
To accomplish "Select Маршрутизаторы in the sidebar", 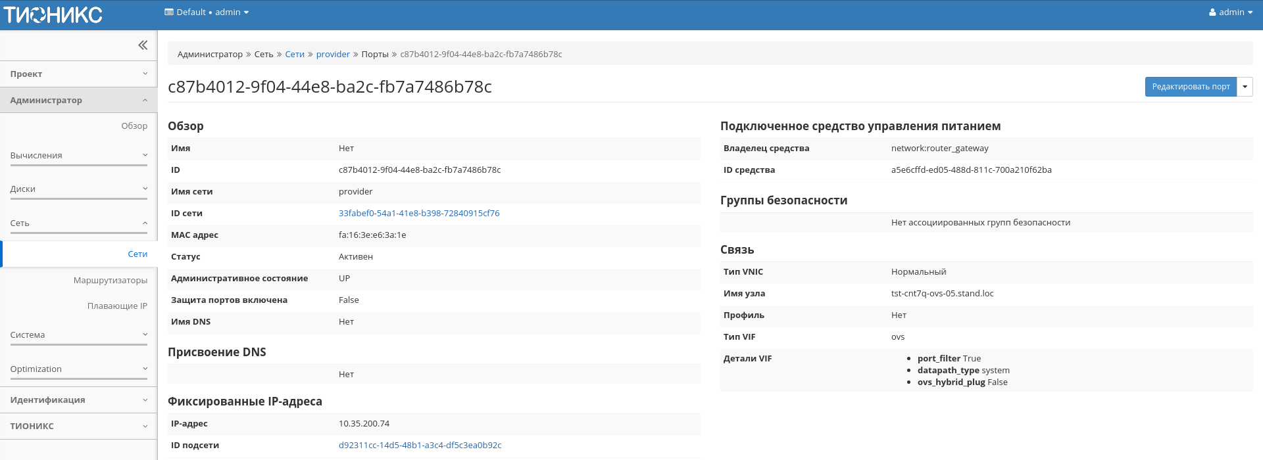I will click(x=111, y=281).
